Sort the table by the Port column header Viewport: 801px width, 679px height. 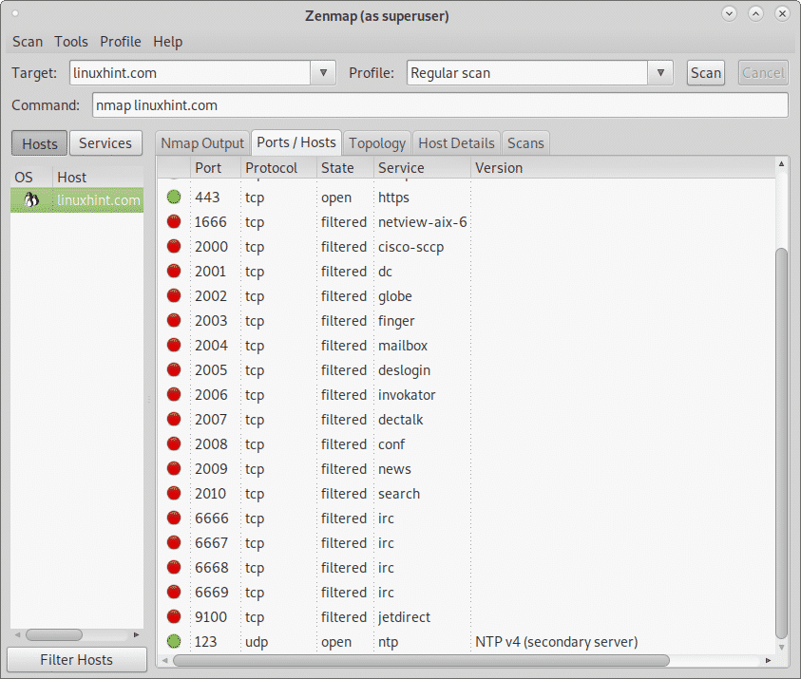[x=208, y=168]
